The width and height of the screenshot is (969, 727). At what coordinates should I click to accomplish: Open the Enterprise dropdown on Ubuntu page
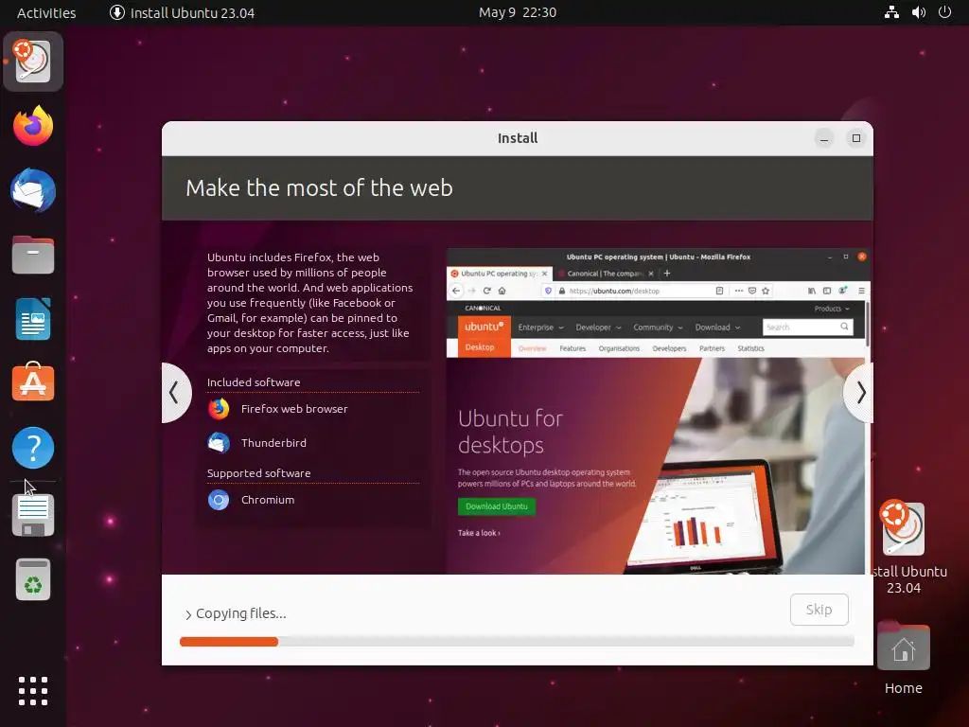point(540,327)
